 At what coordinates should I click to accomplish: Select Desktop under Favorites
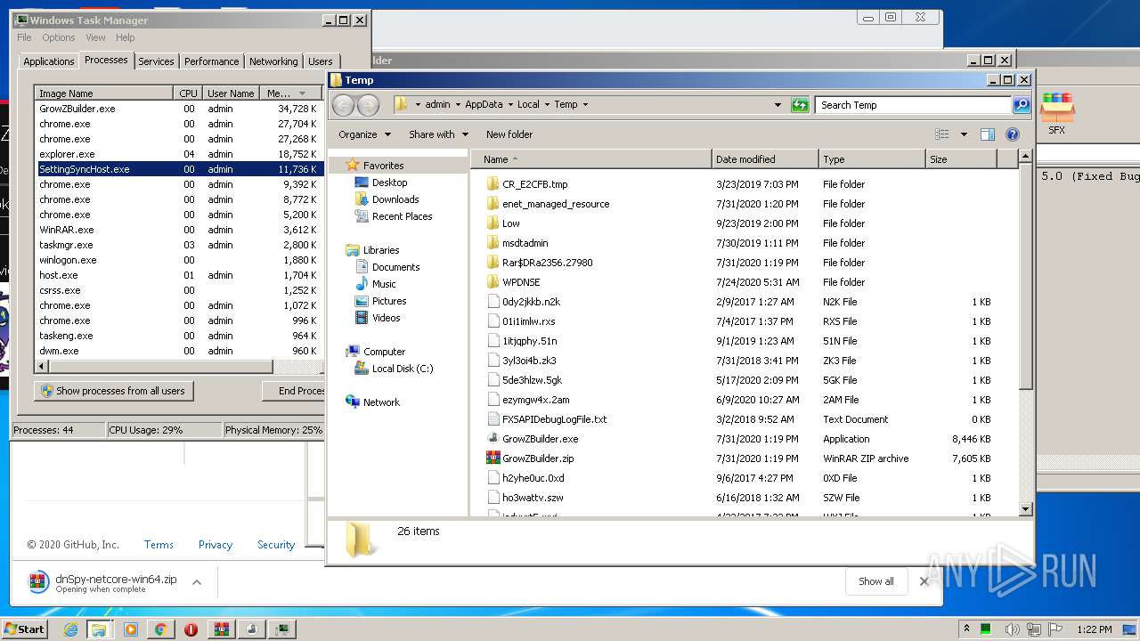pos(381,183)
